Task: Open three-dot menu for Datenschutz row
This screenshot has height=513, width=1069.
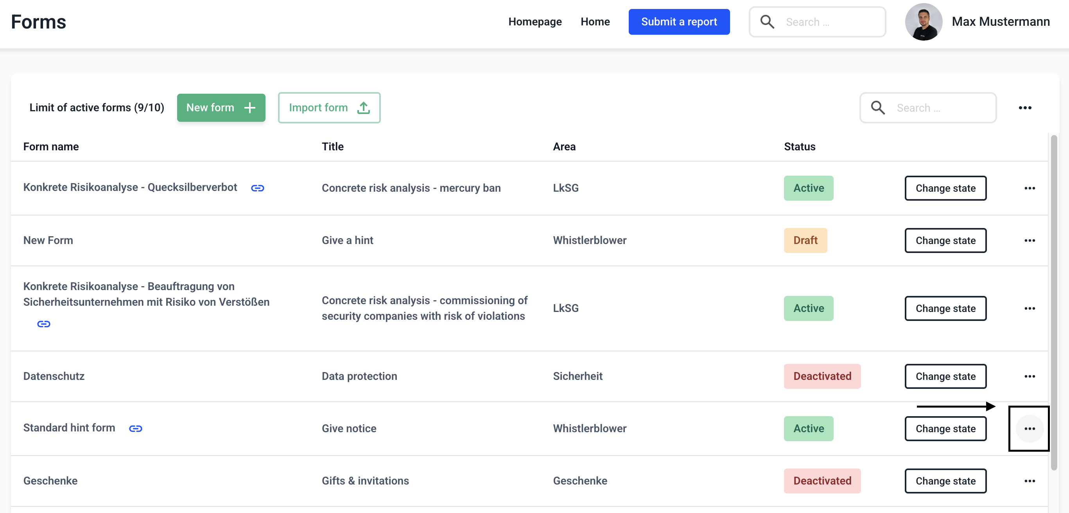Action: pos(1029,376)
